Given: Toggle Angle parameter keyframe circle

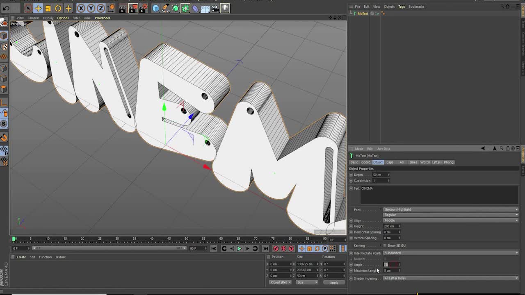Looking at the screenshot, I should click(x=351, y=265).
